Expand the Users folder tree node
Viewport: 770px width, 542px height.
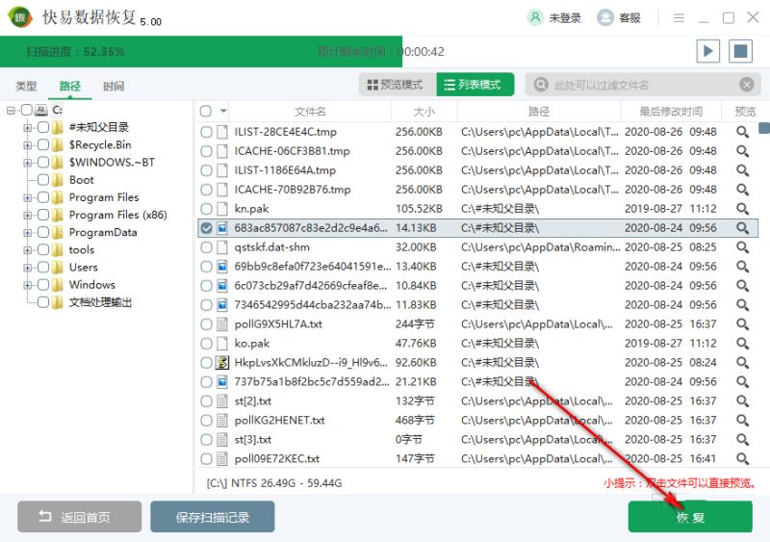click(28, 268)
